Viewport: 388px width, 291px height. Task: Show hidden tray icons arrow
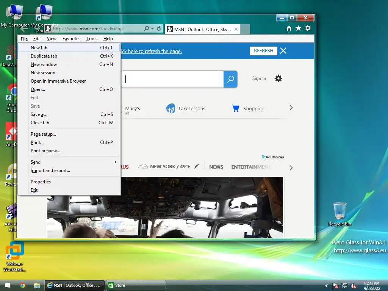pos(326,286)
